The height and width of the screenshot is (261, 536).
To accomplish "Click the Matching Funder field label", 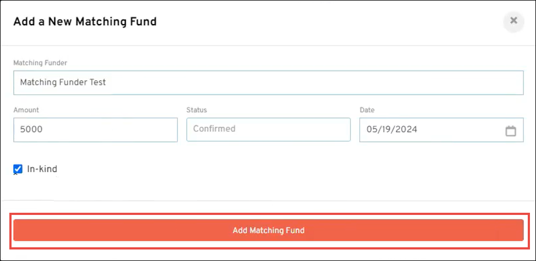I will pyautogui.click(x=40, y=63).
